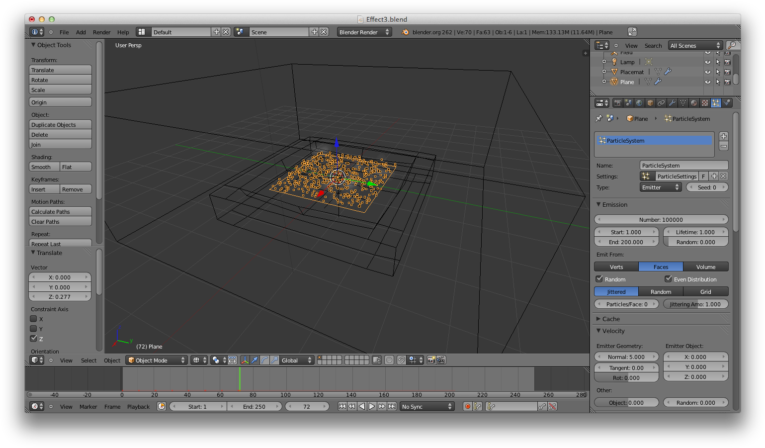765x448 pixels.
Task: Open the Render properties tab
Action: click(x=617, y=102)
